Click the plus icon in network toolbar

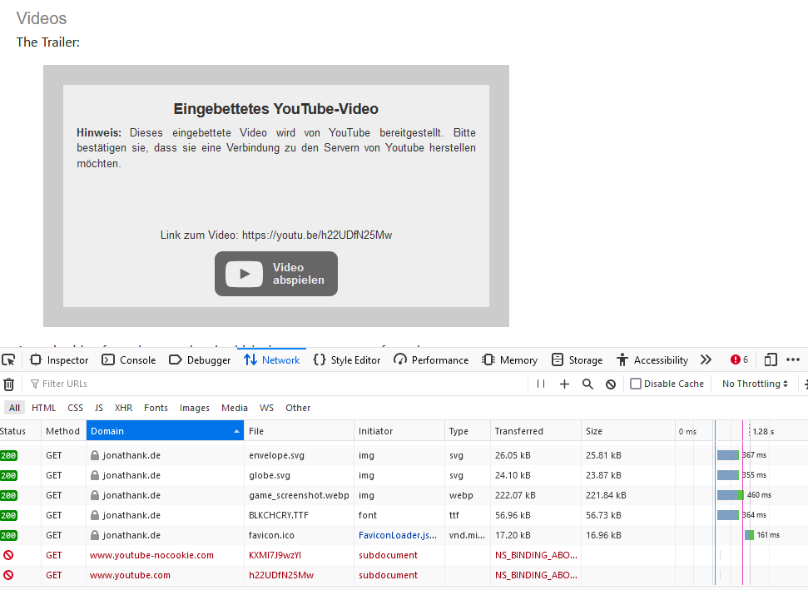click(x=564, y=384)
